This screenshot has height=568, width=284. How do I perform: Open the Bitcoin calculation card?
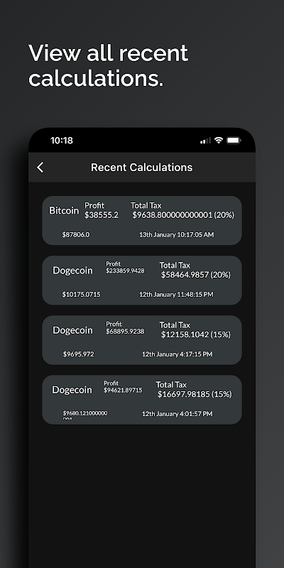tap(142, 221)
